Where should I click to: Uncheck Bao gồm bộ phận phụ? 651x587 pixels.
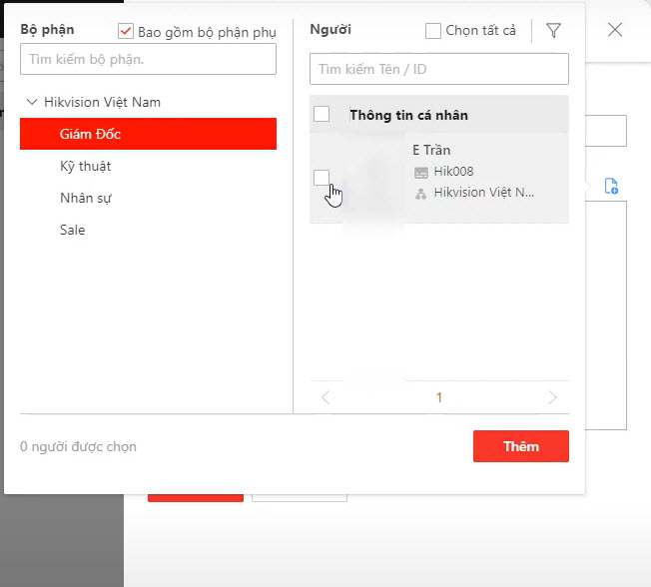126,32
